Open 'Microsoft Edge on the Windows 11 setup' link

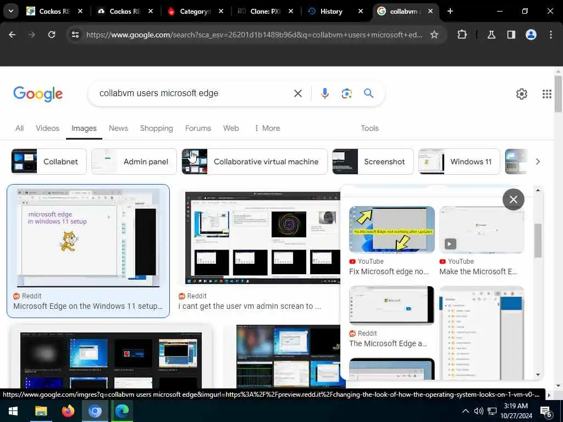88,306
